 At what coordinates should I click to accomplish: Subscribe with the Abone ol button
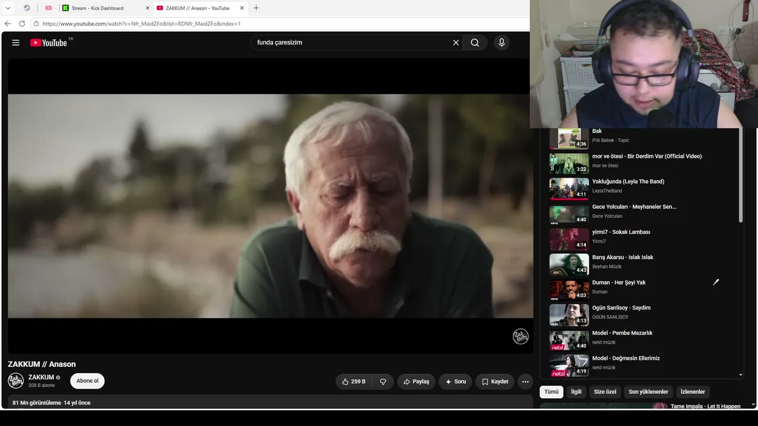[88, 381]
